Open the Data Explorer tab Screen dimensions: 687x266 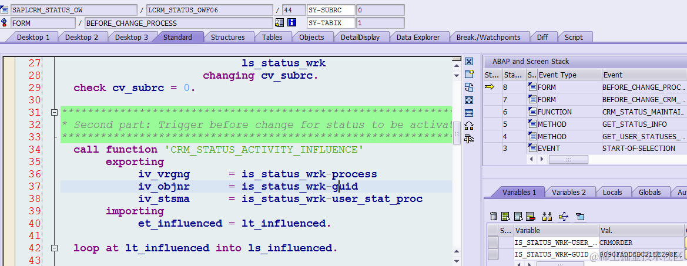pyautogui.click(x=418, y=37)
